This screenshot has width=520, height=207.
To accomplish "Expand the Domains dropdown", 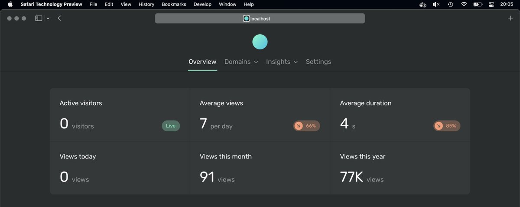I will [241, 62].
